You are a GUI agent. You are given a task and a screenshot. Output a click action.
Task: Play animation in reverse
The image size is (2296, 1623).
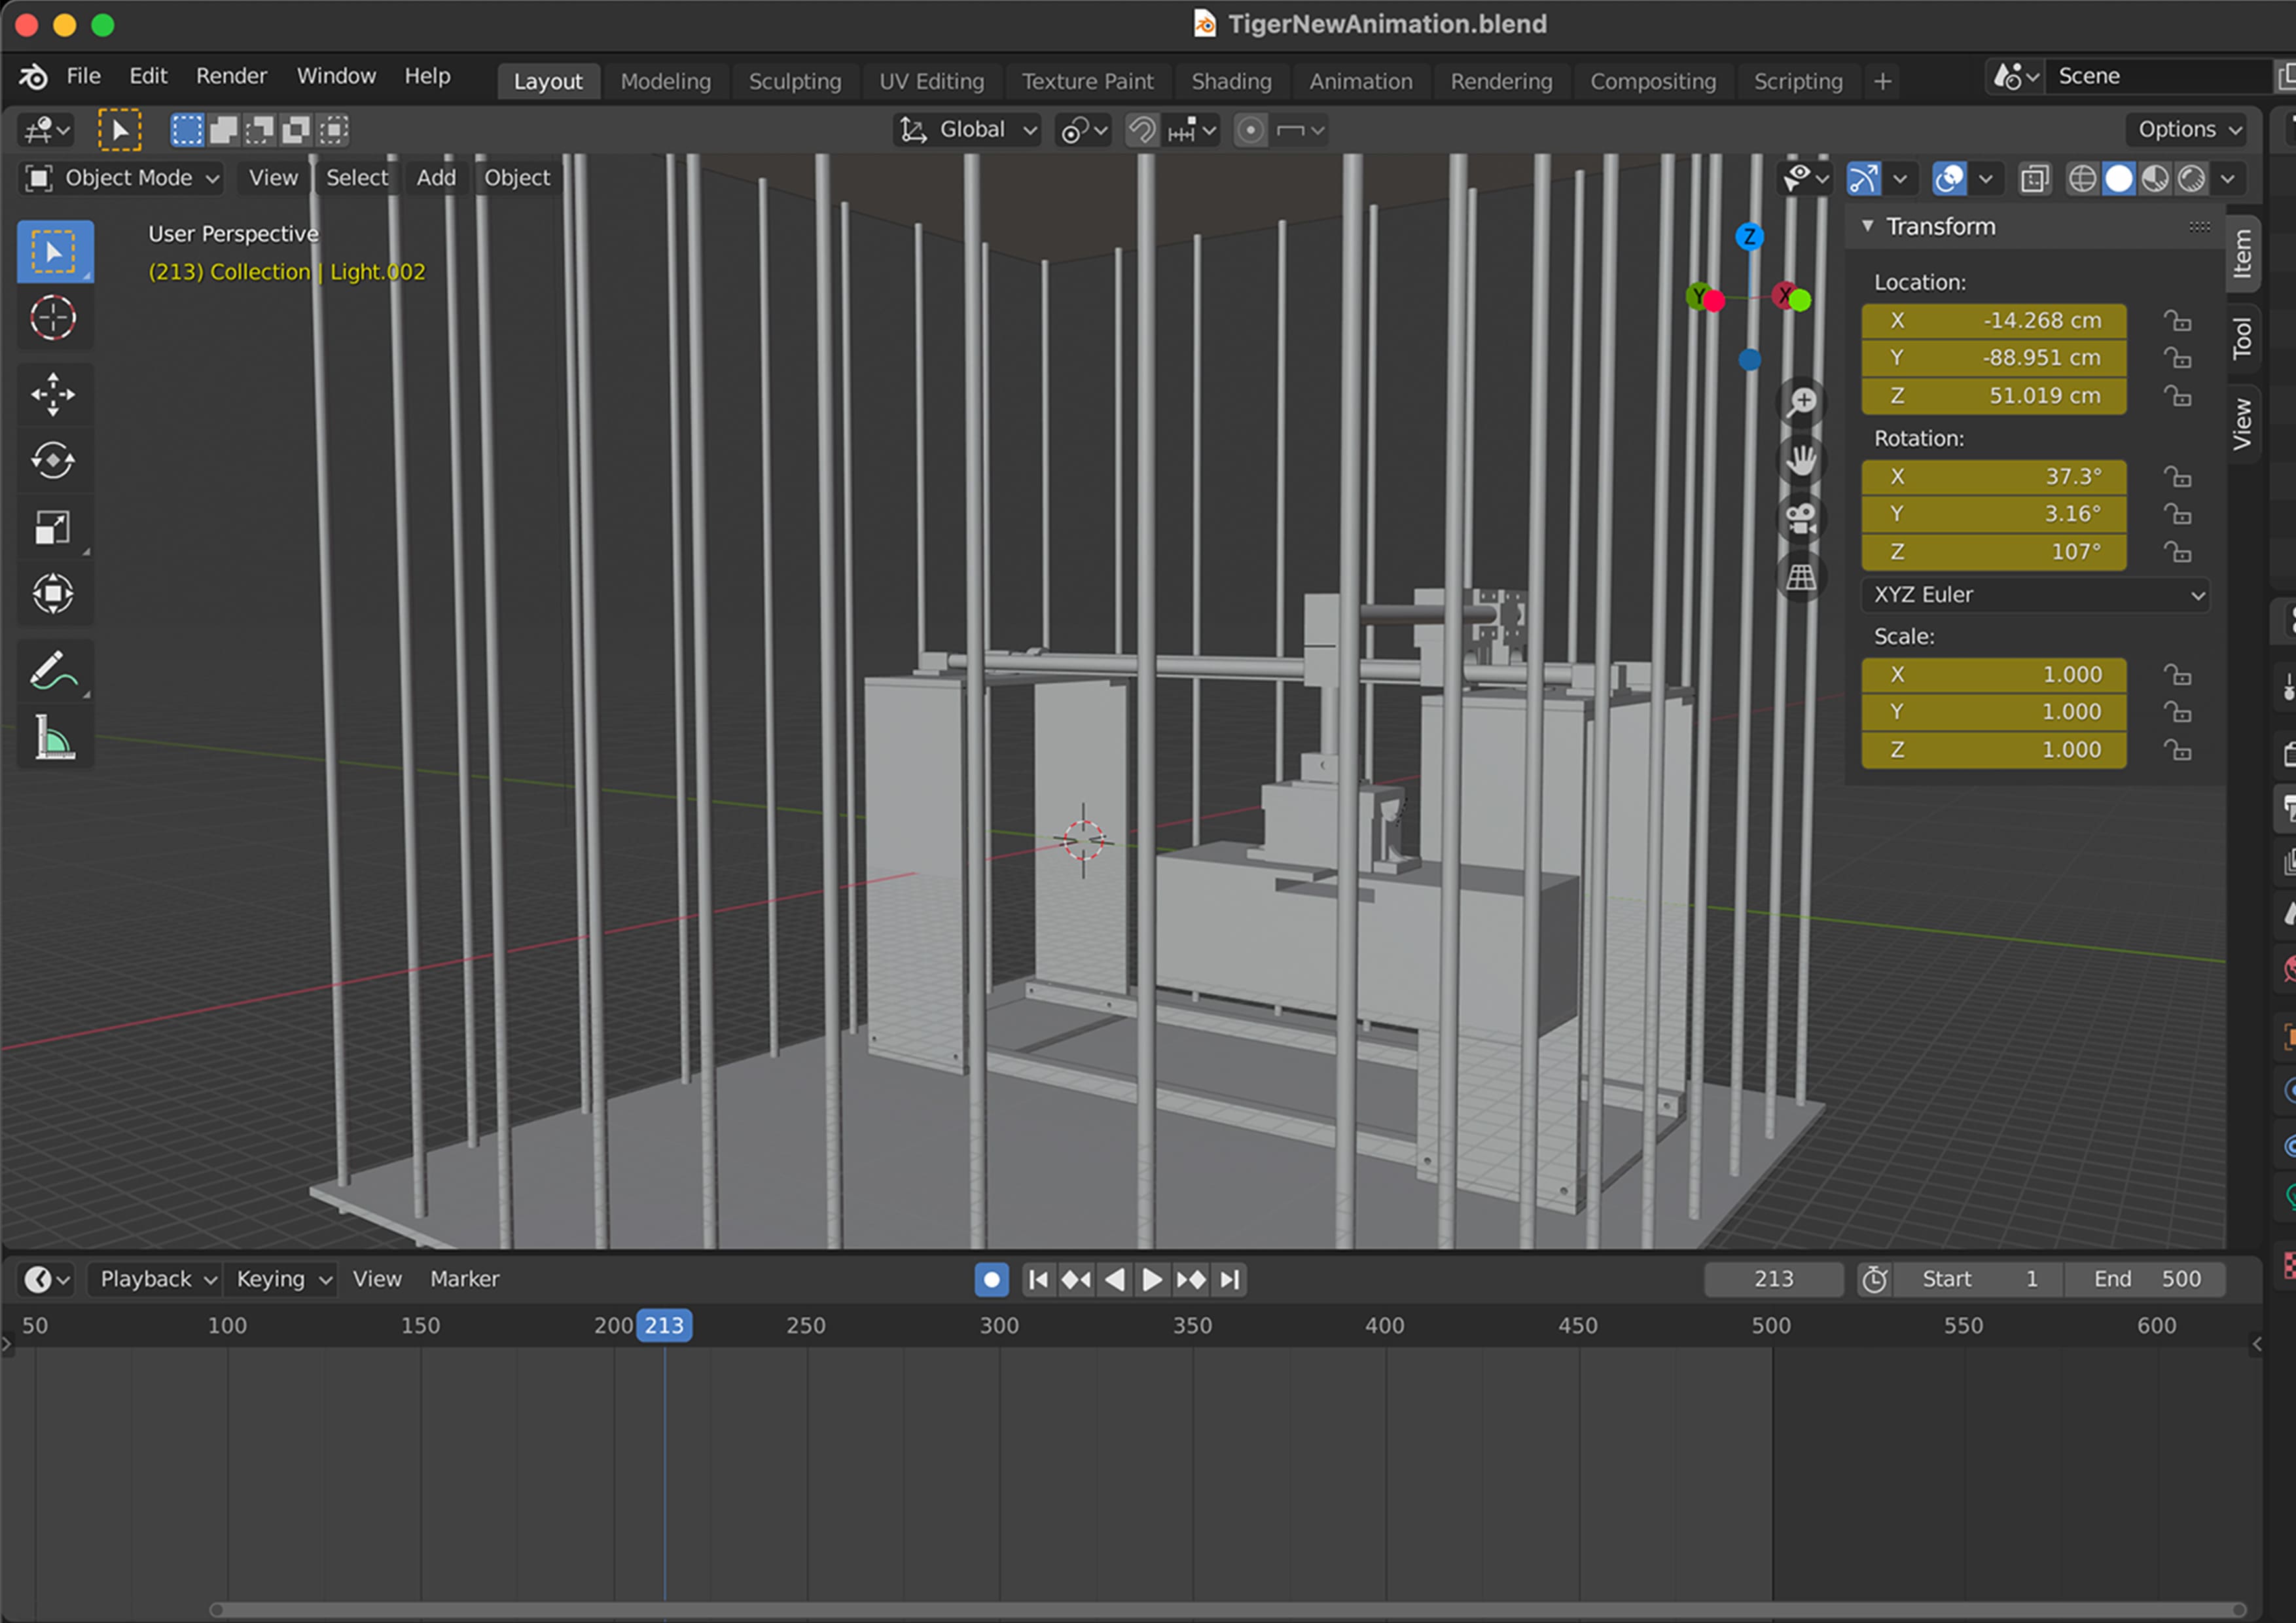[x=1114, y=1279]
